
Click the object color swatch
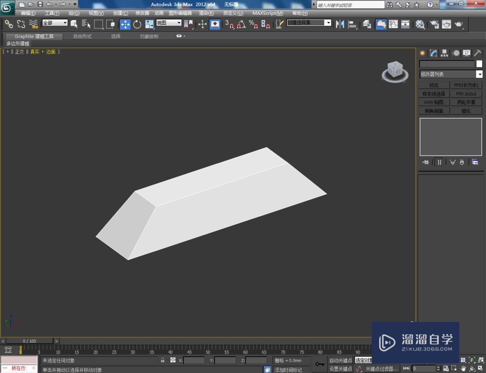(479, 64)
